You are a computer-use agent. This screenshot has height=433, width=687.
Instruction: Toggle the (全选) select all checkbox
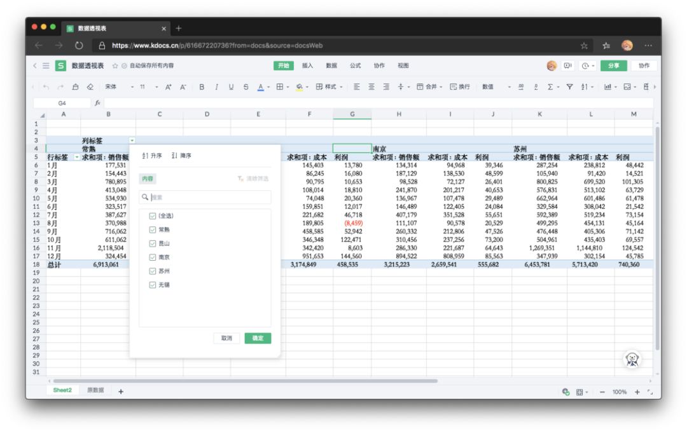click(153, 216)
